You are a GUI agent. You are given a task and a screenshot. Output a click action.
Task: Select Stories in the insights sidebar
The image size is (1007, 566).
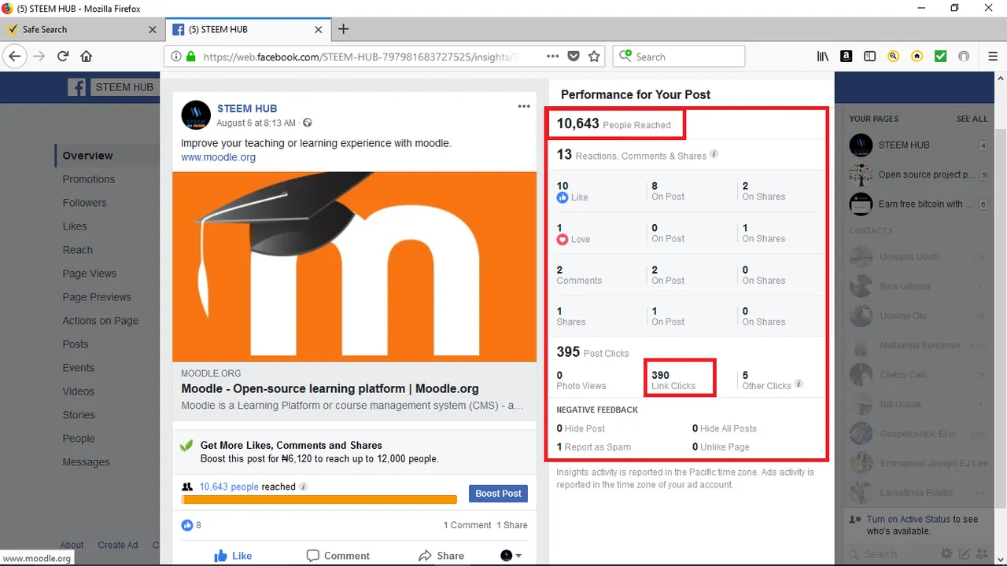(x=79, y=415)
